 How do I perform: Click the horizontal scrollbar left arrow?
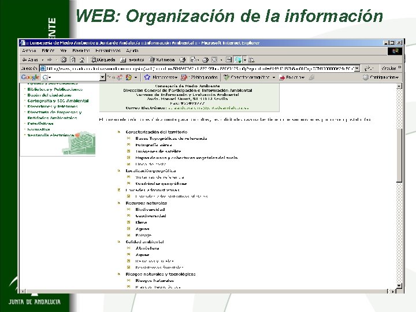tap(23, 291)
